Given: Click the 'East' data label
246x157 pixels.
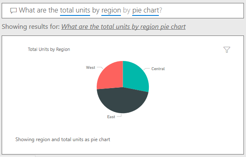Looking at the screenshot, I should click(x=111, y=117).
